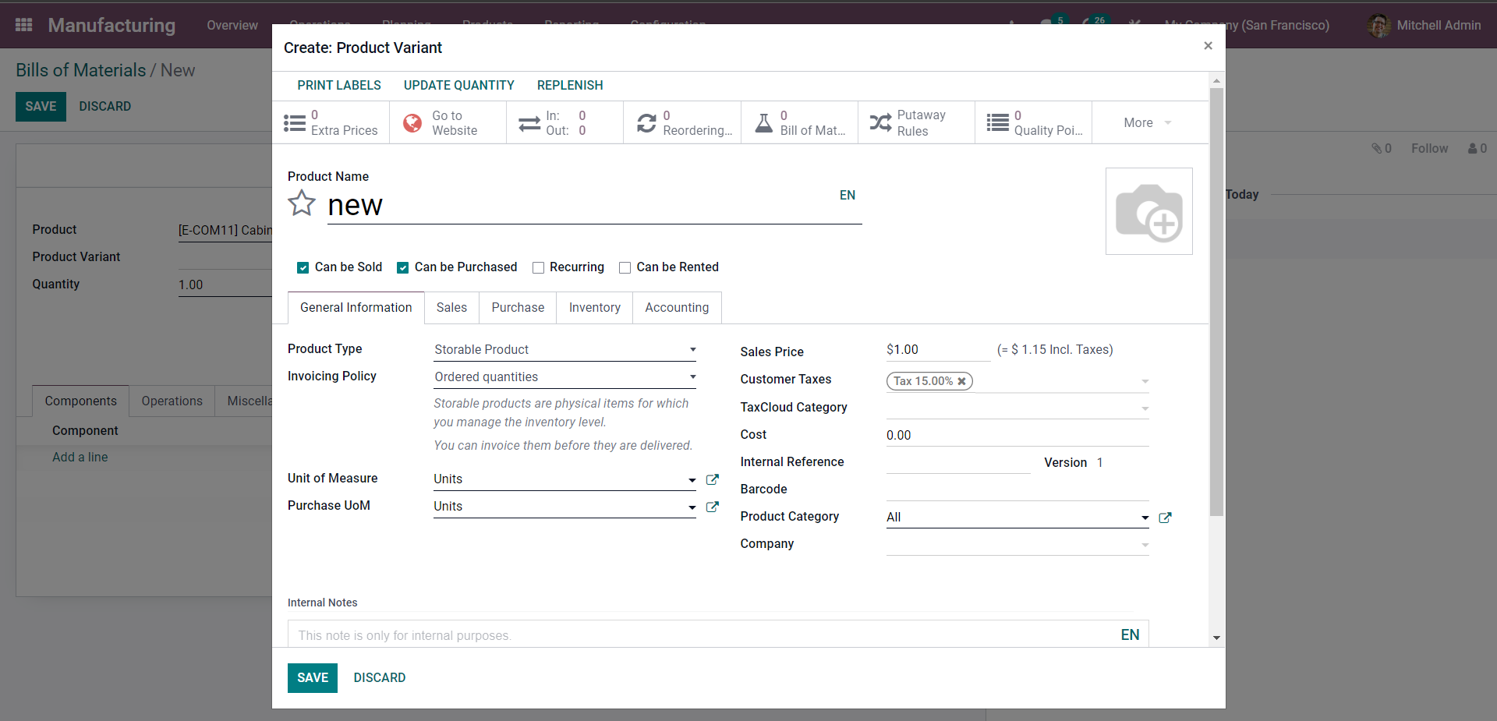Click the Go to Website globe icon
The height and width of the screenshot is (721, 1497).
point(412,123)
